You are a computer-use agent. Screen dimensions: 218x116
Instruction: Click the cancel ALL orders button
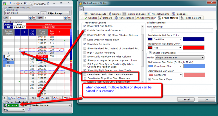point(46,98)
